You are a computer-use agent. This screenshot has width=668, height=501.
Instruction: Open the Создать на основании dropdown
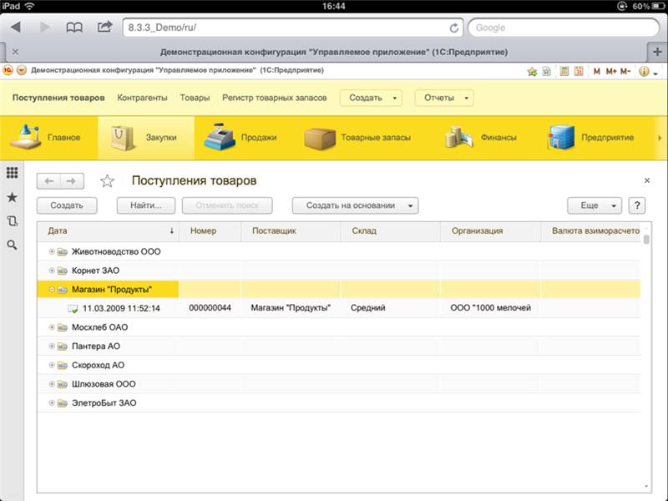point(356,205)
